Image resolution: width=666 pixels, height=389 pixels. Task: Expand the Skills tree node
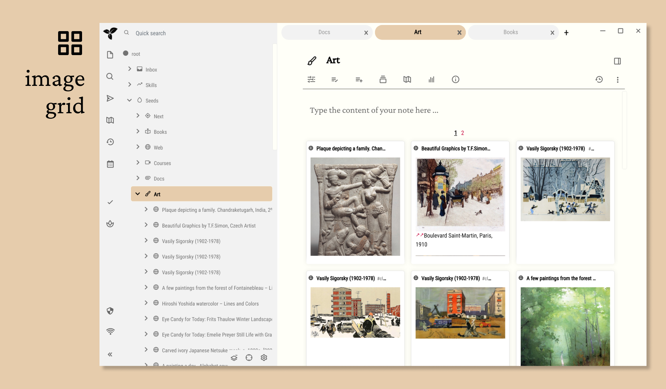coord(130,85)
